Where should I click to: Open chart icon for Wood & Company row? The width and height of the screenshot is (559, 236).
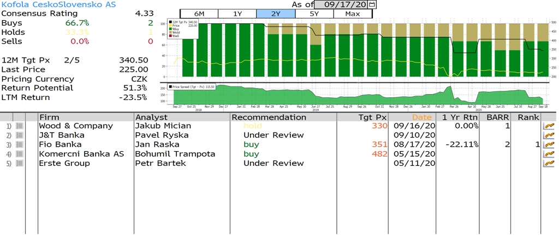pyautogui.click(x=549, y=126)
